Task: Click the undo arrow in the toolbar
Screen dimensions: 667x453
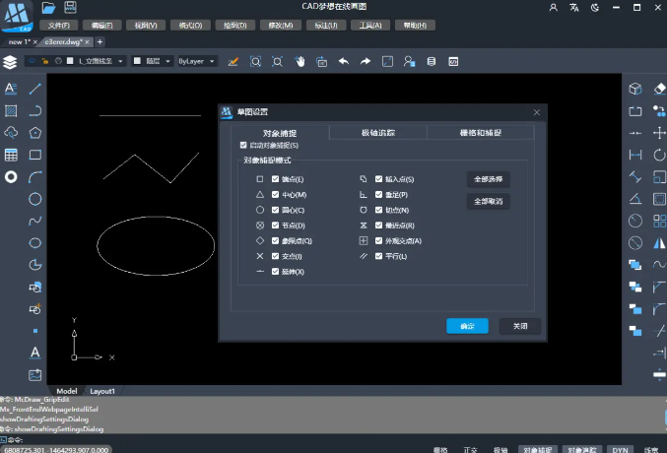Action: tap(344, 61)
